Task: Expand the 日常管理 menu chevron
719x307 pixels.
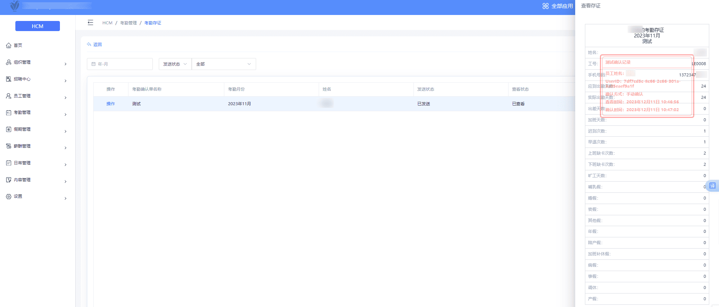Action: [66, 165]
